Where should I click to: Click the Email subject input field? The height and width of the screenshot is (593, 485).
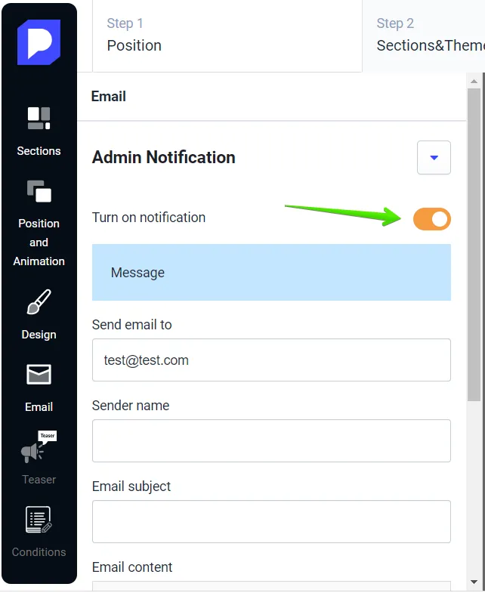tap(271, 521)
